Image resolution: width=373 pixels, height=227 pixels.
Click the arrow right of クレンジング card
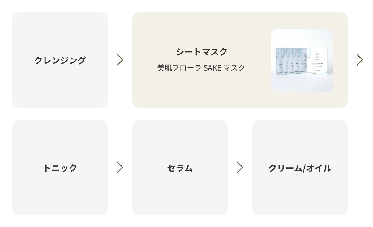click(x=120, y=60)
